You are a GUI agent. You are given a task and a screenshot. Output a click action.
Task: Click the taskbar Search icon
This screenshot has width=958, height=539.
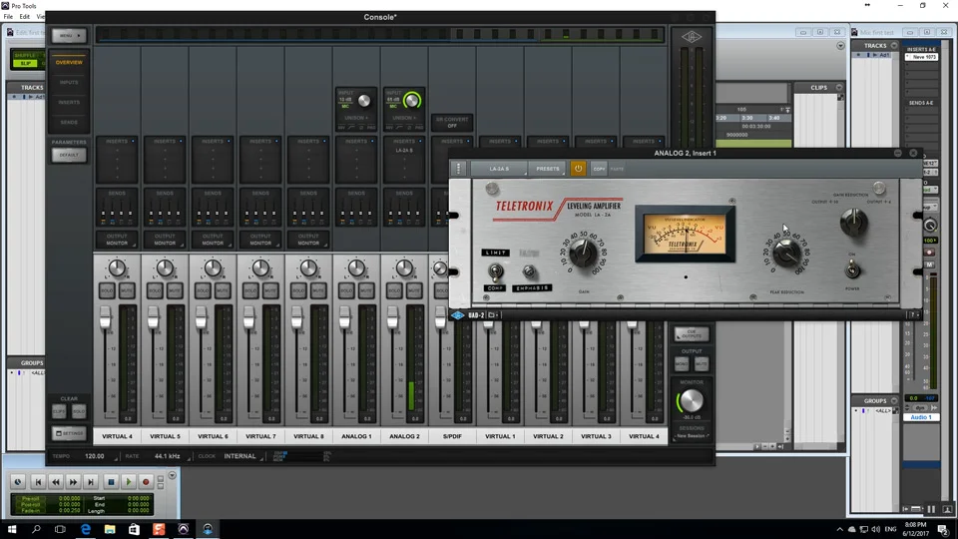(36, 529)
